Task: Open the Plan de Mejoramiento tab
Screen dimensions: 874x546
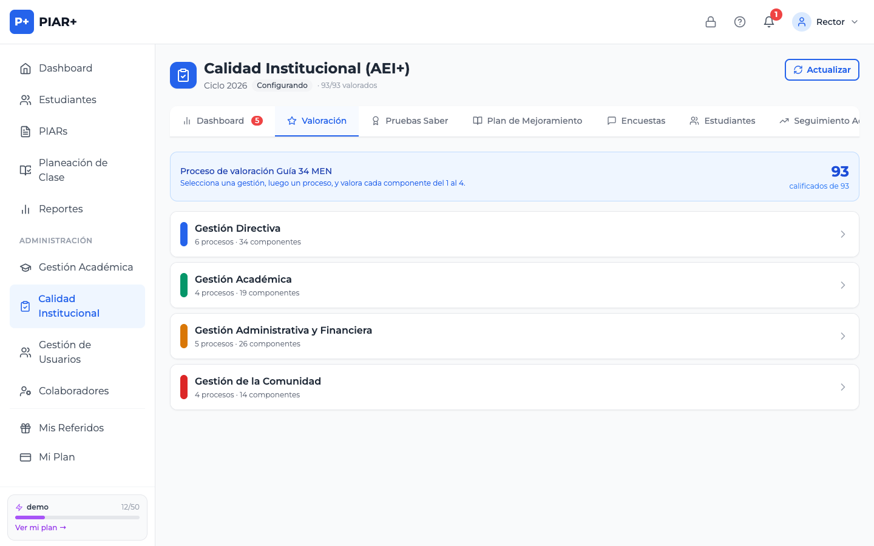Action: 527,121
